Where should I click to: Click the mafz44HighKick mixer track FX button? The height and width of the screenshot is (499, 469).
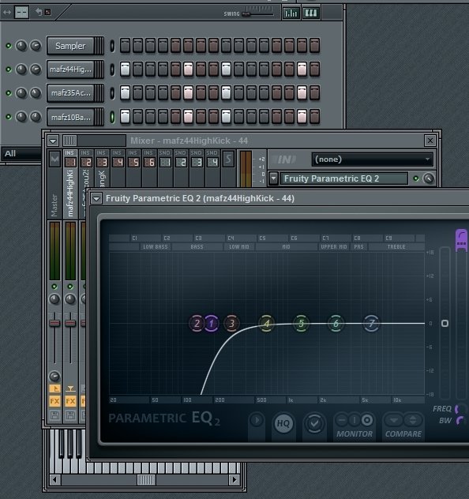pos(70,401)
